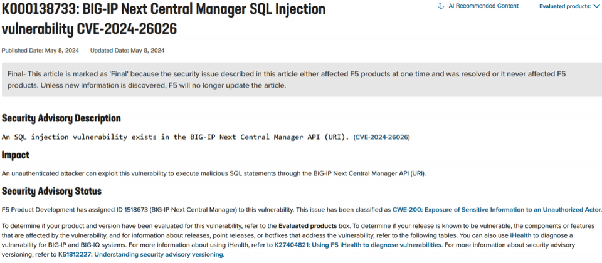Click the Published Date May 8, 2024 text
Screen dimensions: 602x263
[x=40, y=51]
